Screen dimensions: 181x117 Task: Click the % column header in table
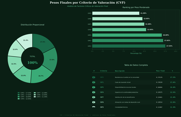(x=172, y=71)
